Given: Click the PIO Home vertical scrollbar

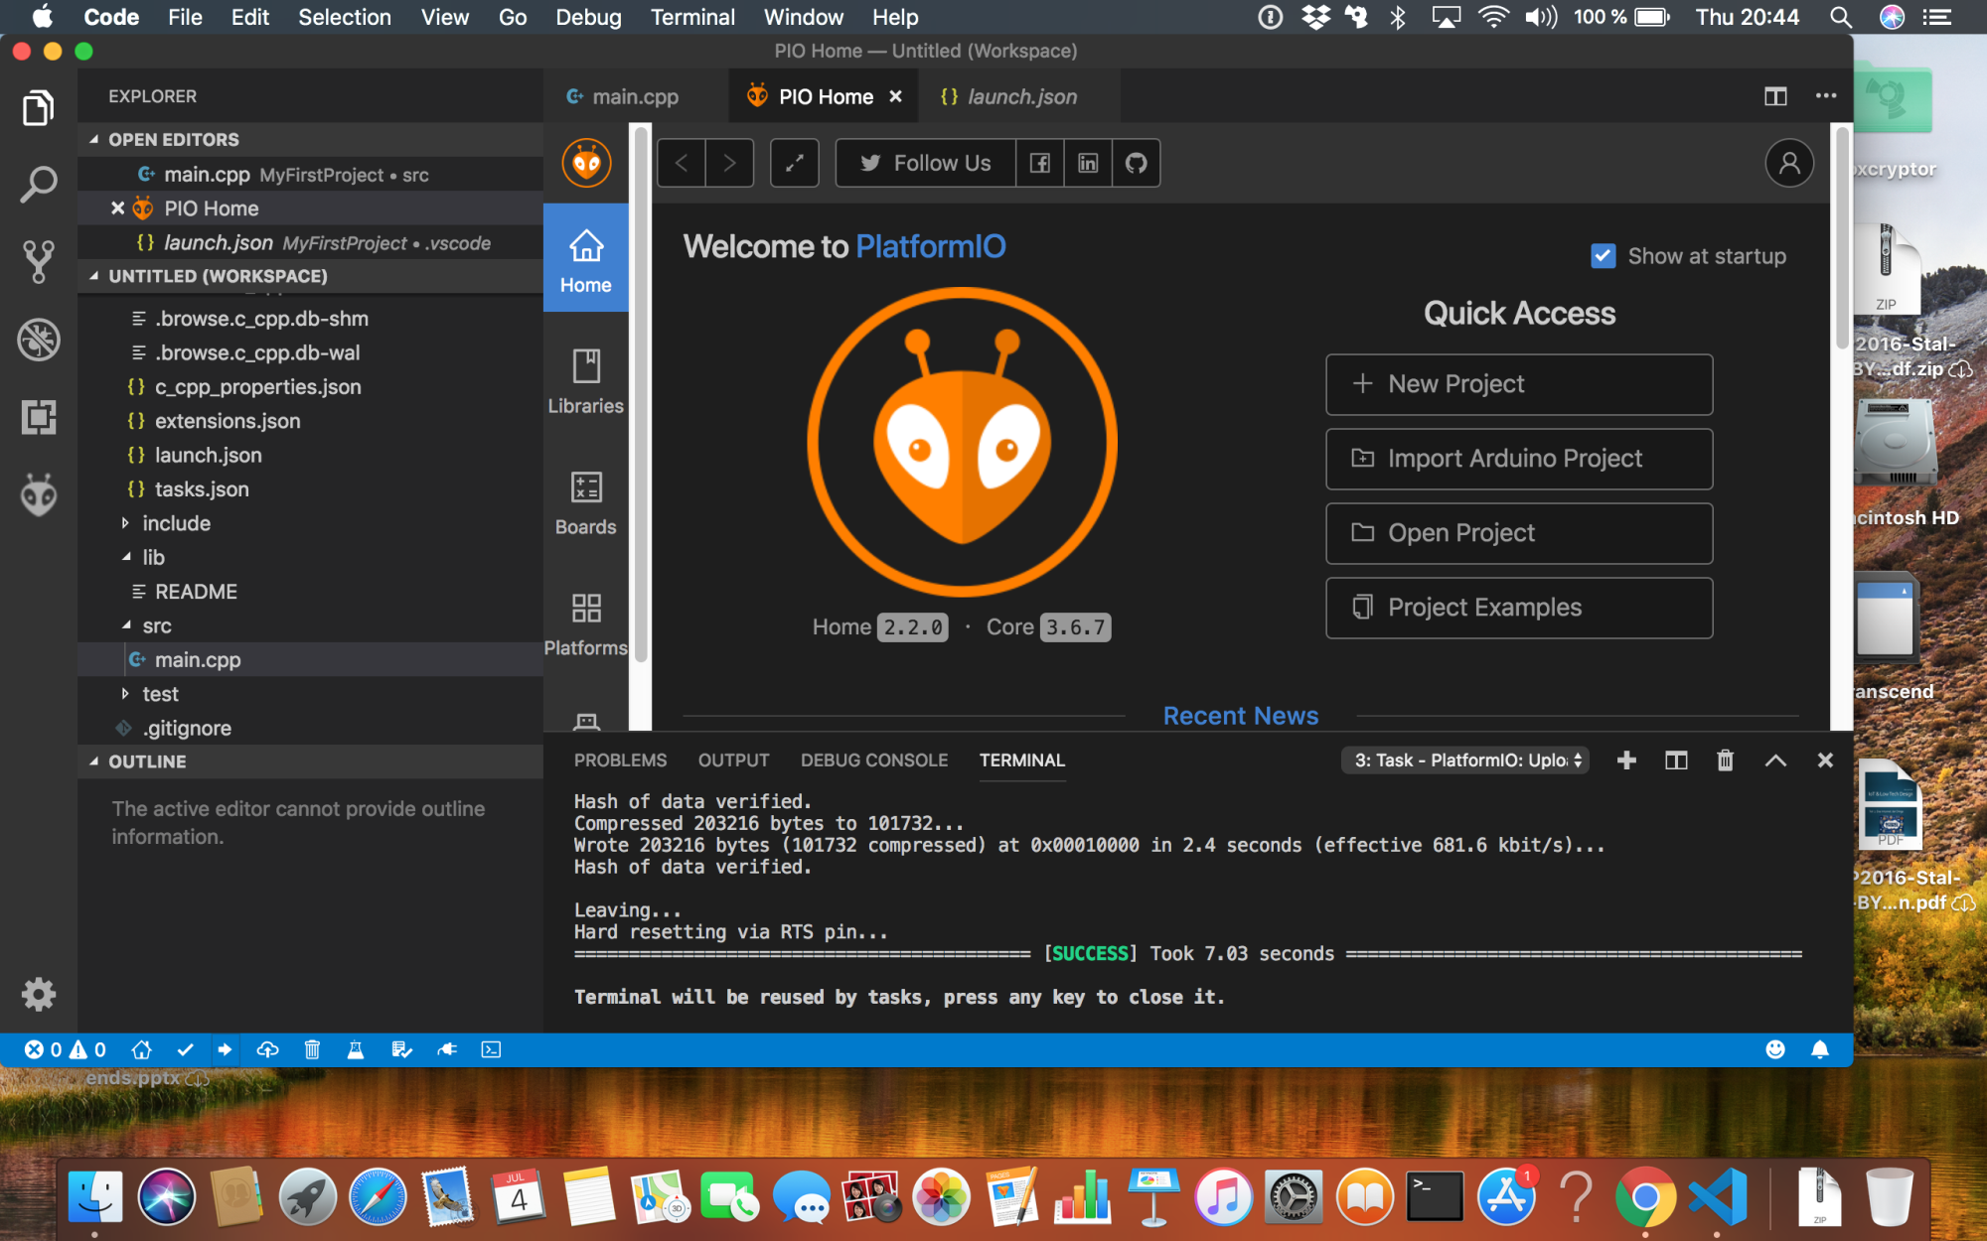Looking at the screenshot, I should (x=1841, y=238).
